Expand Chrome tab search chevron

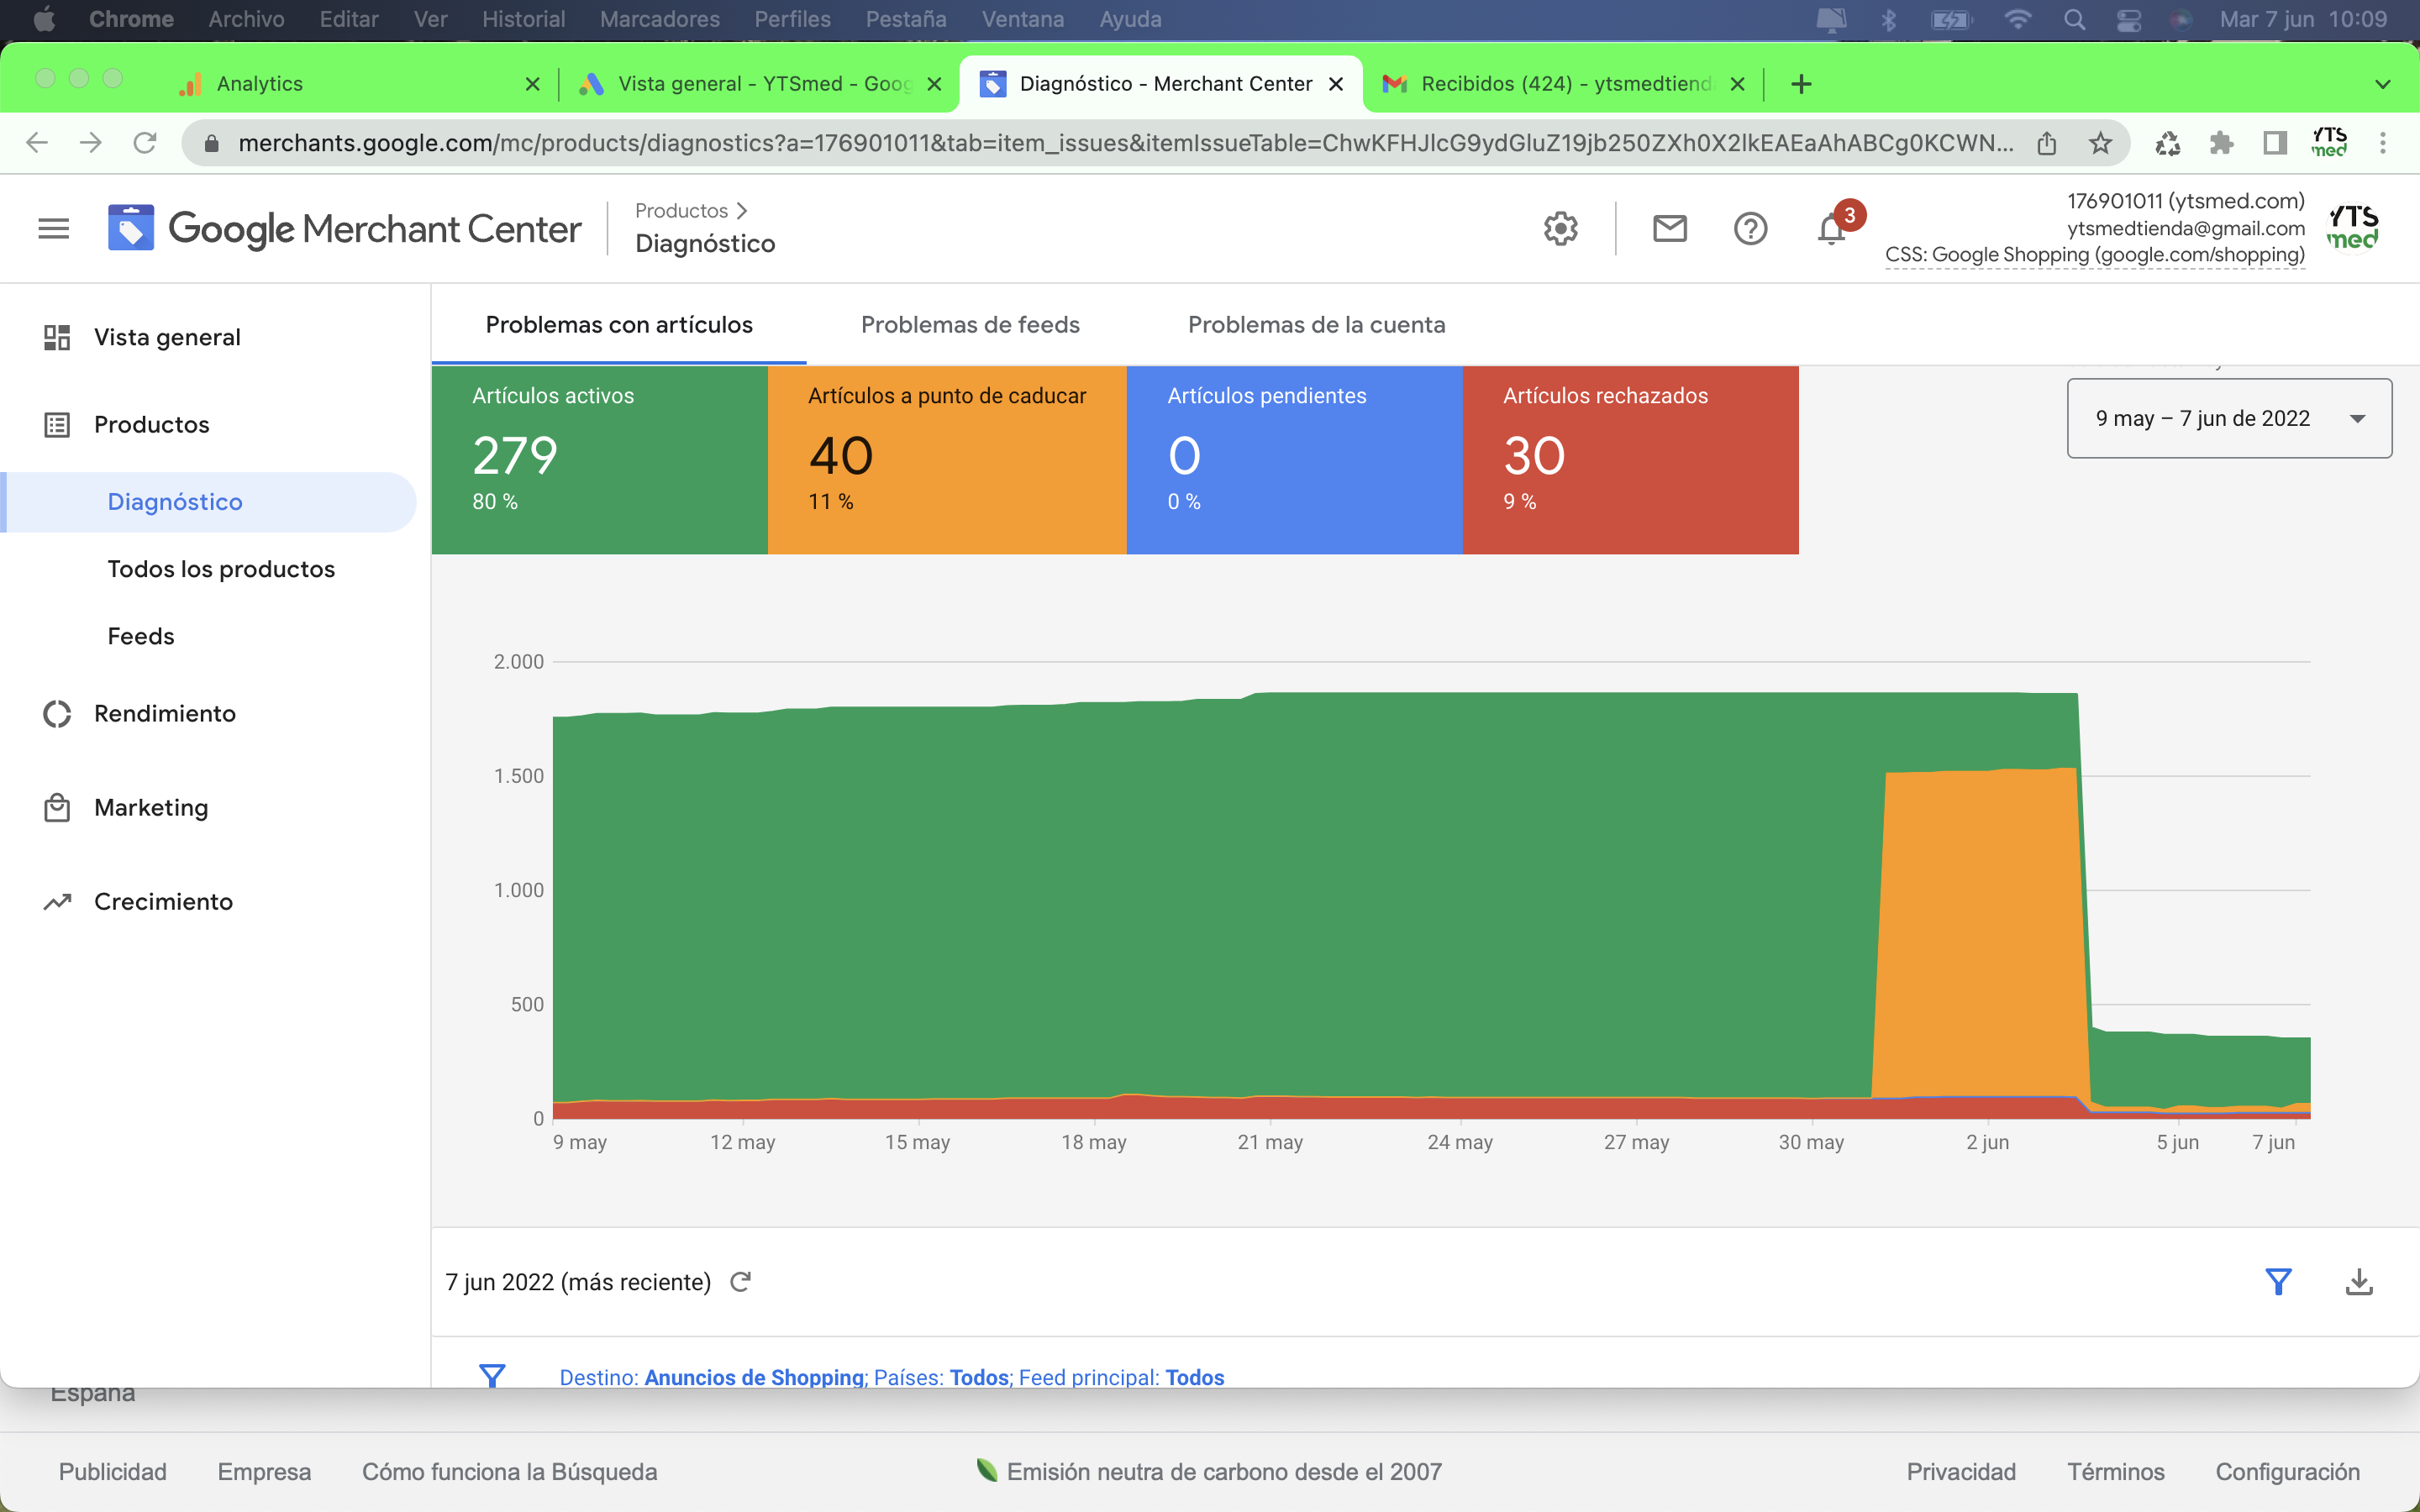coord(2383,84)
